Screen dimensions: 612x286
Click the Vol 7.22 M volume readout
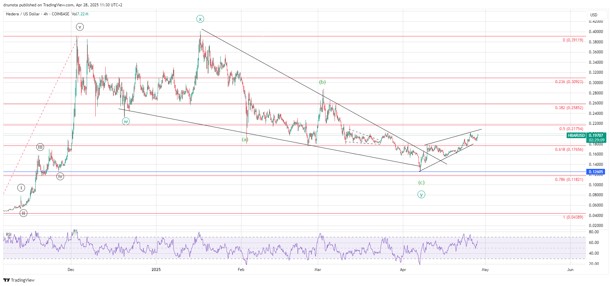[80, 14]
